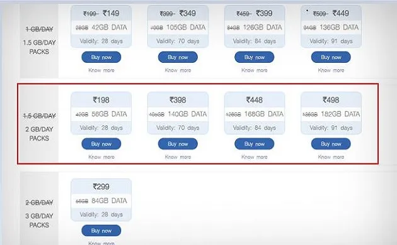Image resolution: width=397 pixels, height=245 pixels.
Task: Buy the ₹349 105GB data pack
Action: [x=178, y=57]
